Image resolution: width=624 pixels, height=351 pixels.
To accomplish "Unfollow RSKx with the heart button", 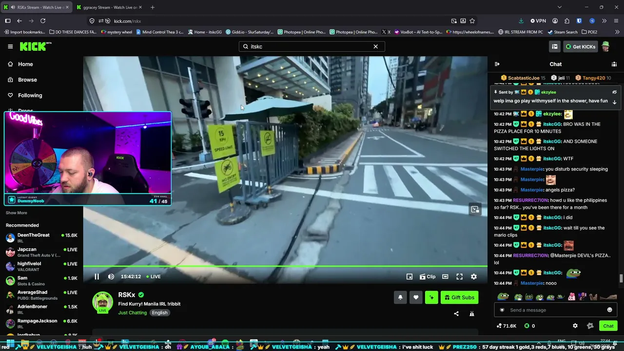I will (416, 297).
